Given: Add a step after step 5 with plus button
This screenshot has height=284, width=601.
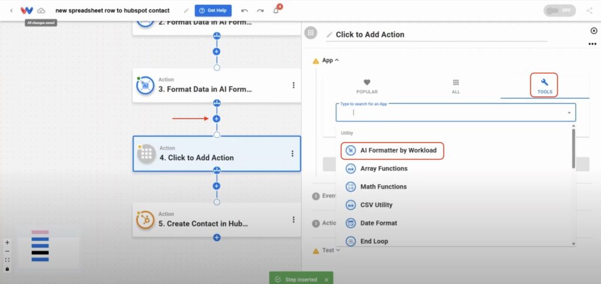Looking at the screenshot, I should 217,238.
